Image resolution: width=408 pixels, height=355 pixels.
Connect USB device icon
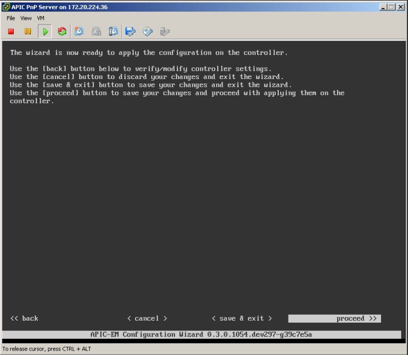165,31
